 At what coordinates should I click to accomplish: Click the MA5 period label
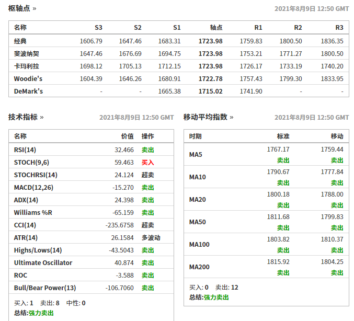196,155
